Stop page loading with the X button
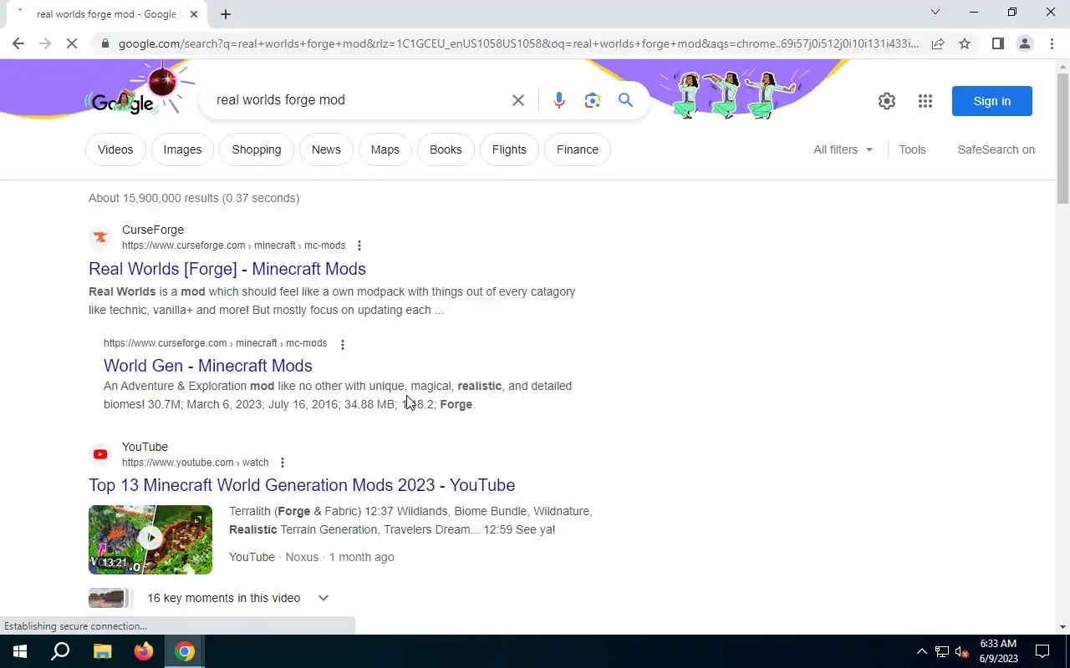Screen dimensions: 1070x668 (x=72, y=43)
